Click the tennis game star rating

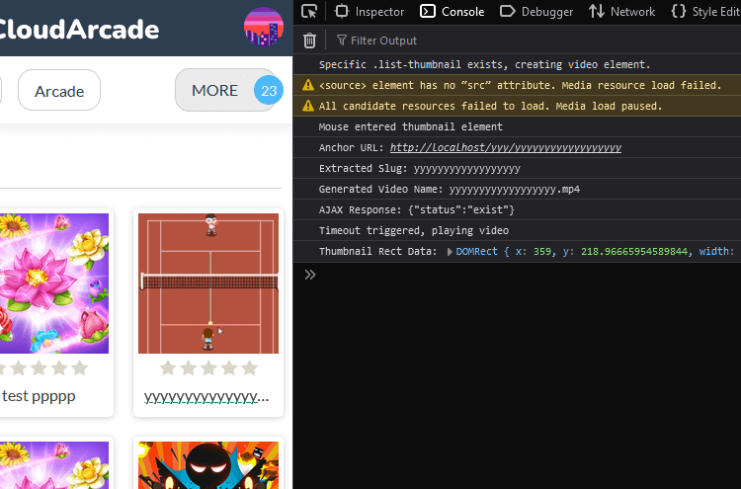click(208, 367)
